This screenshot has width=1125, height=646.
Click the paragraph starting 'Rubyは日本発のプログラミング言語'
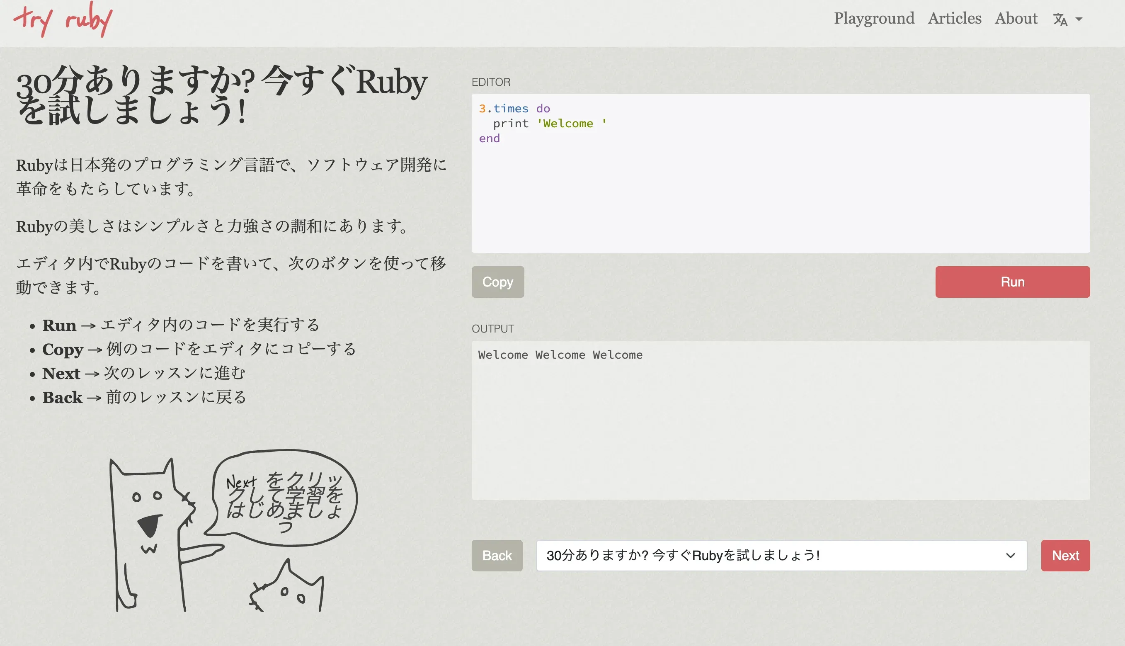[231, 177]
